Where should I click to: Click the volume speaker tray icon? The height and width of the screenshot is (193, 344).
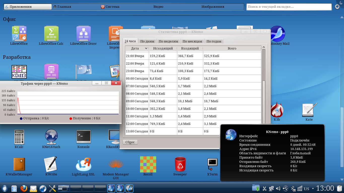[x=278, y=188]
